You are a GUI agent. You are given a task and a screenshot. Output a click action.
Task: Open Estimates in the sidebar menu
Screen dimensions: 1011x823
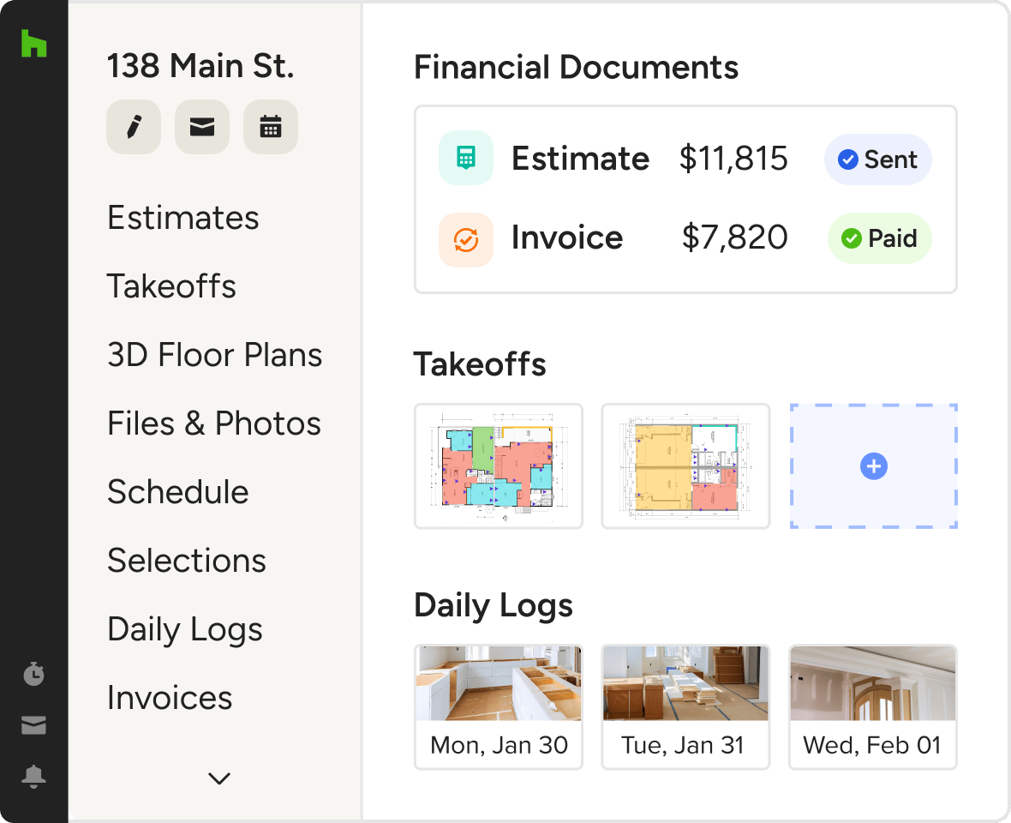pos(183,218)
